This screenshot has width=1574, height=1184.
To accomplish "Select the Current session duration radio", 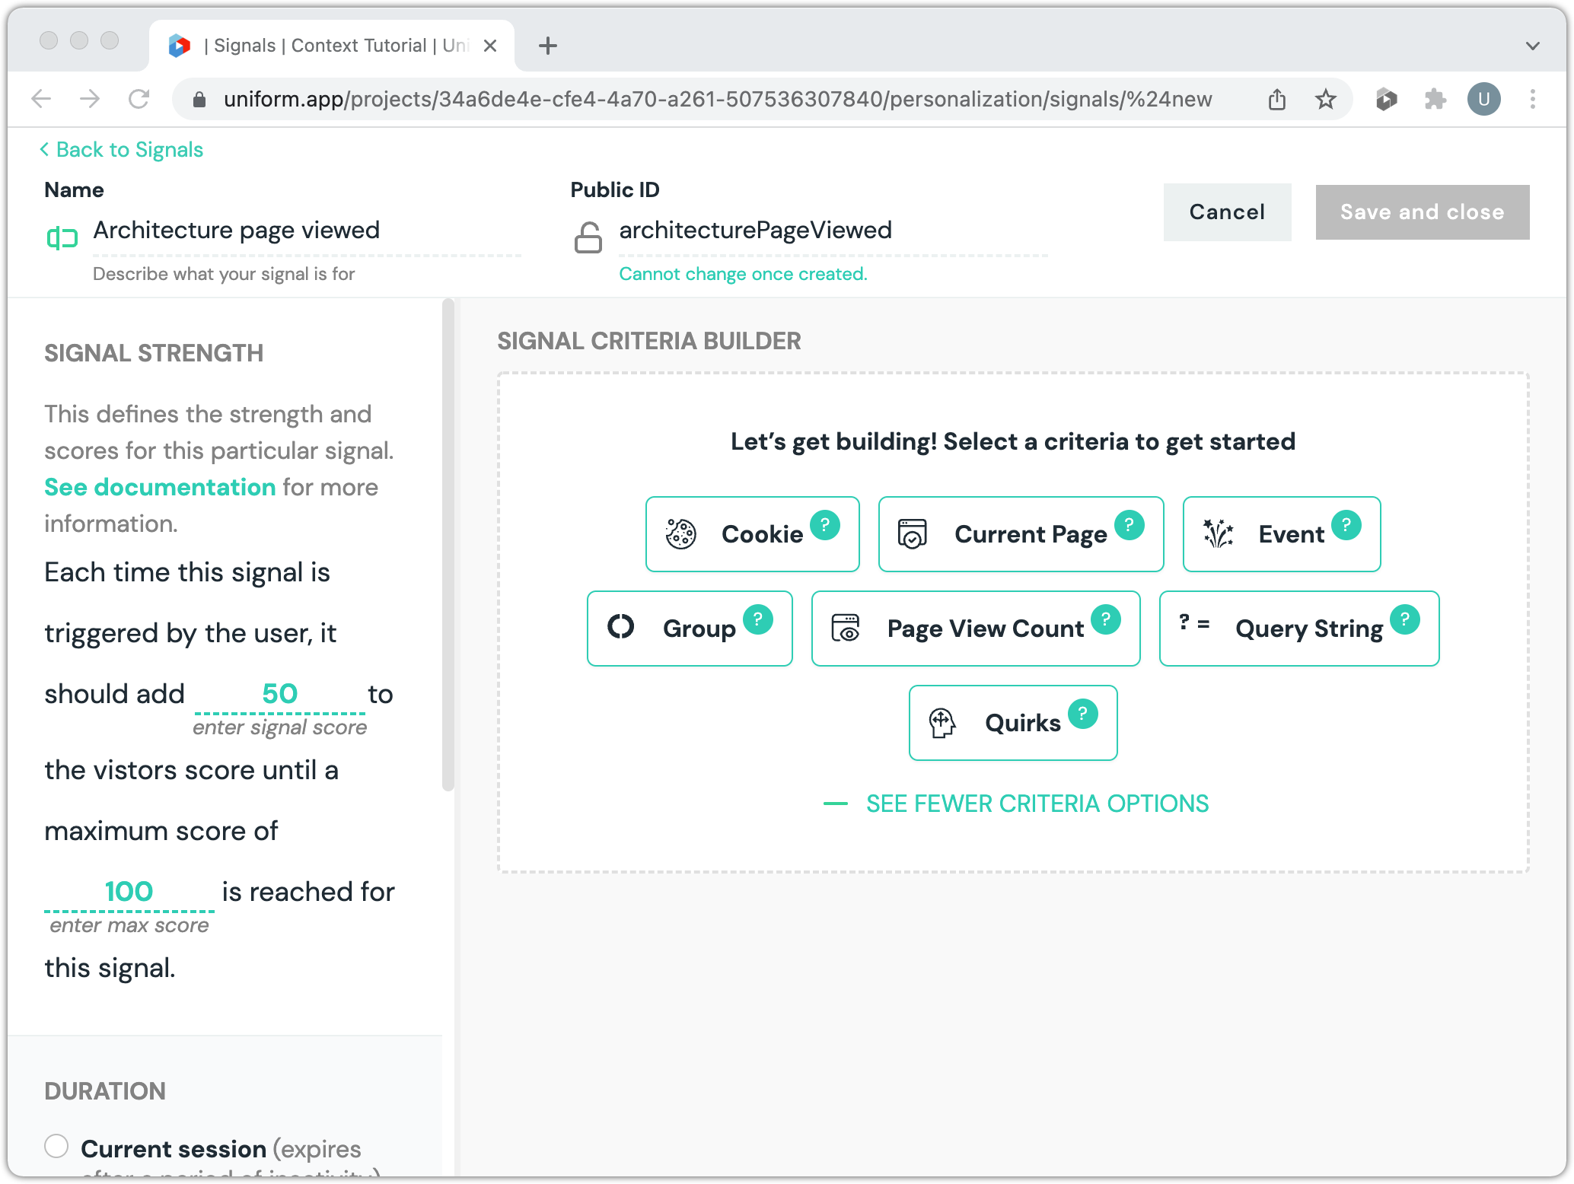I will click(56, 1146).
